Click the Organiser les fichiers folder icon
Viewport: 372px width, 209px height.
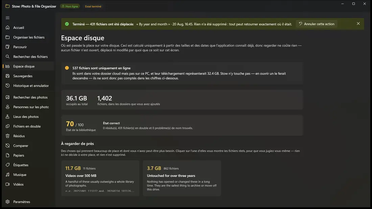click(7, 37)
